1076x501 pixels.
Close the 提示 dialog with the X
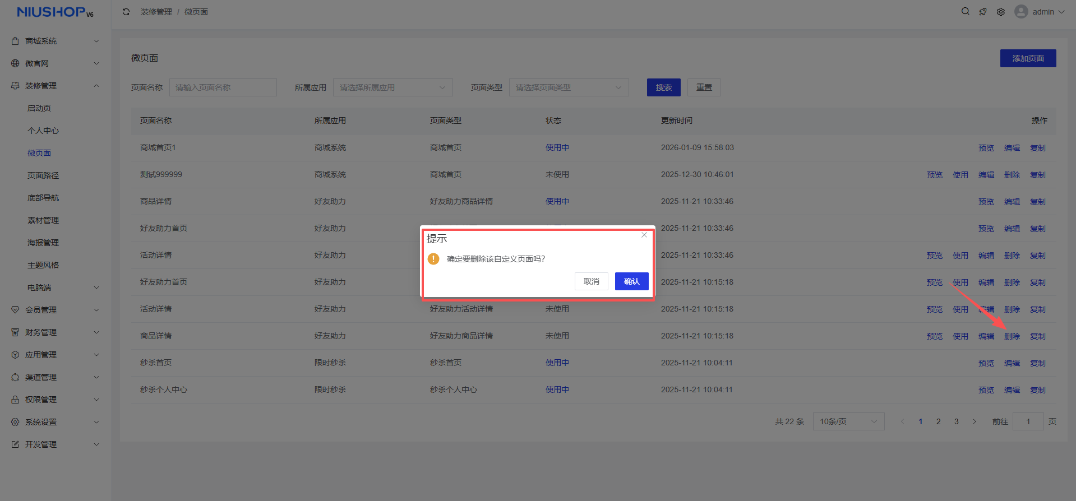644,235
